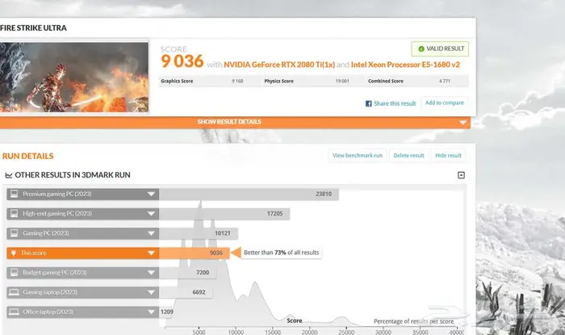Click the Facebook icon beside Share this result

(x=368, y=104)
